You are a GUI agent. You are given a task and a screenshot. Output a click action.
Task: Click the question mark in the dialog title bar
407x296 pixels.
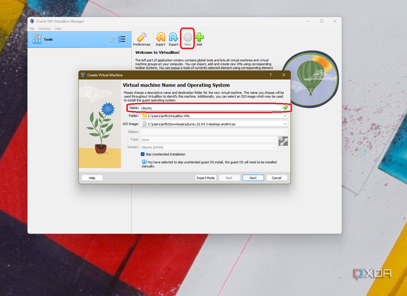[x=270, y=75]
